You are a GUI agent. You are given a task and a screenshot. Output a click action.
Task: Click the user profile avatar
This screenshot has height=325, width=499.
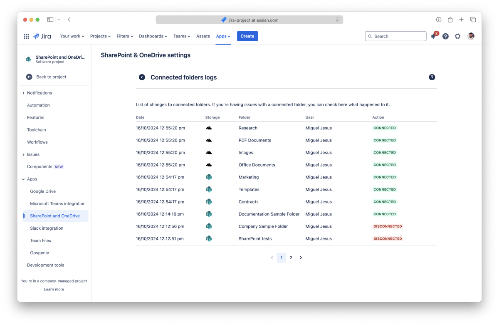pyautogui.click(x=471, y=36)
